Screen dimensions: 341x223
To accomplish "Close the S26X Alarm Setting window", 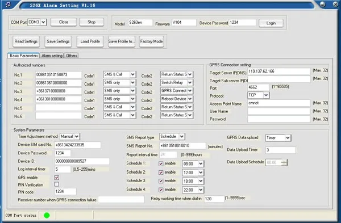I will click(335, 5).
